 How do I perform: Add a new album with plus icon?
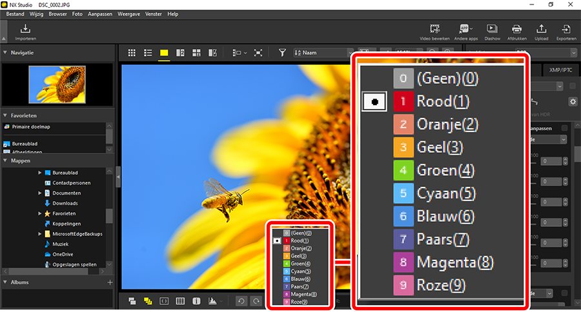pyautogui.click(x=110, y=282)
